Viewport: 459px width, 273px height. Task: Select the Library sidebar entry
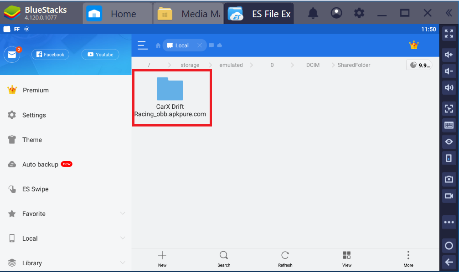[32, 263]
